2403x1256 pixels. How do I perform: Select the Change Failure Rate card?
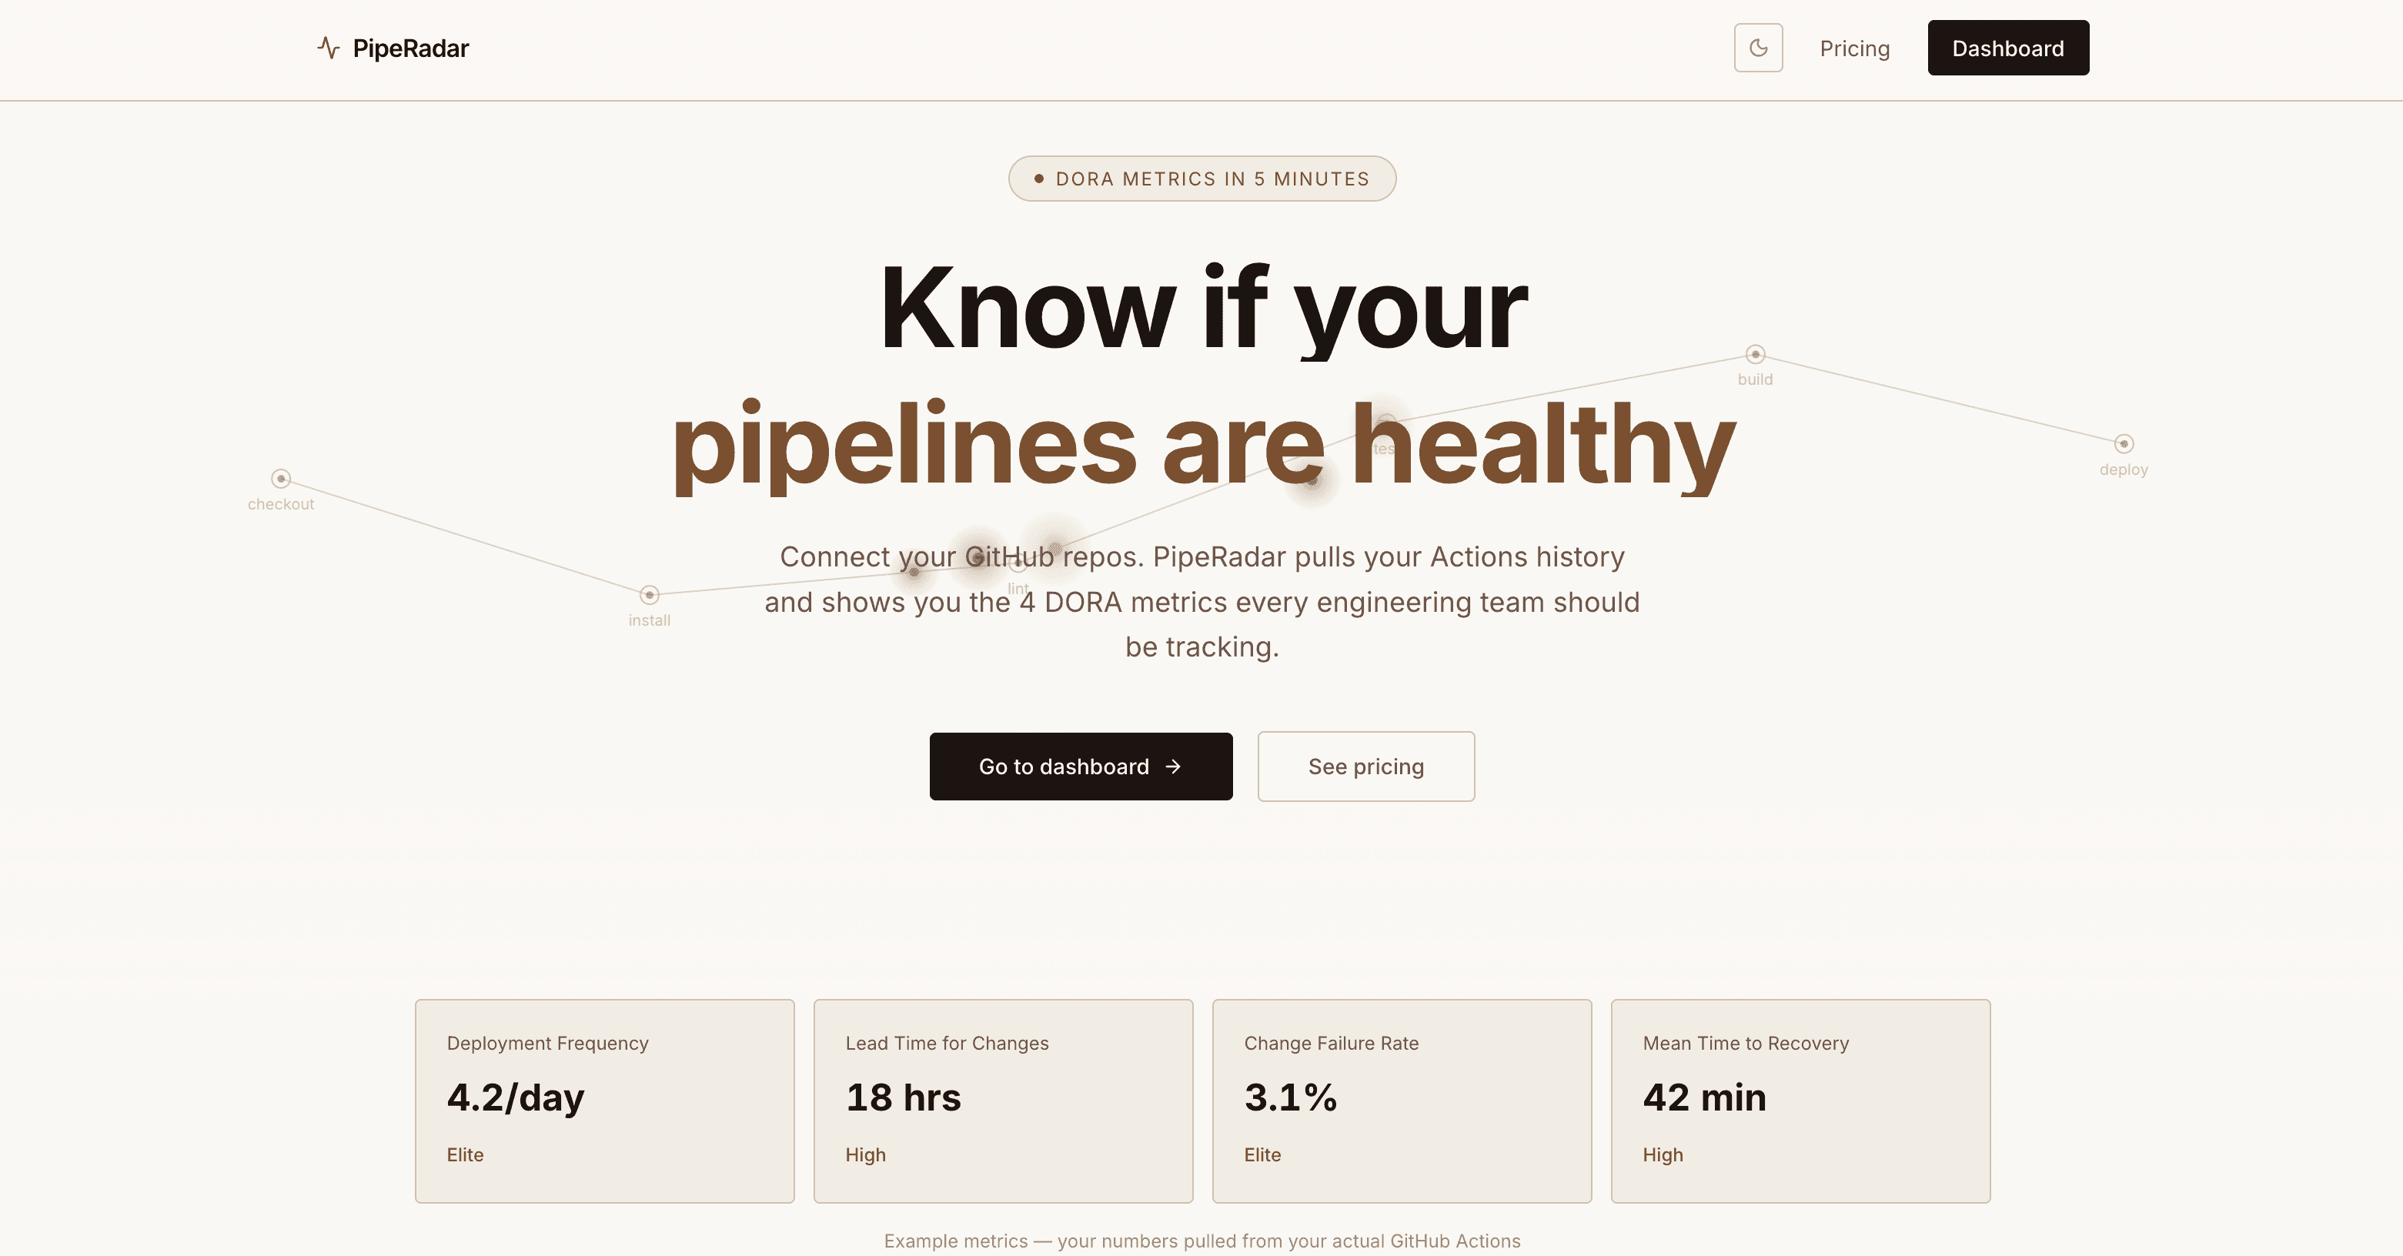1401,1101
